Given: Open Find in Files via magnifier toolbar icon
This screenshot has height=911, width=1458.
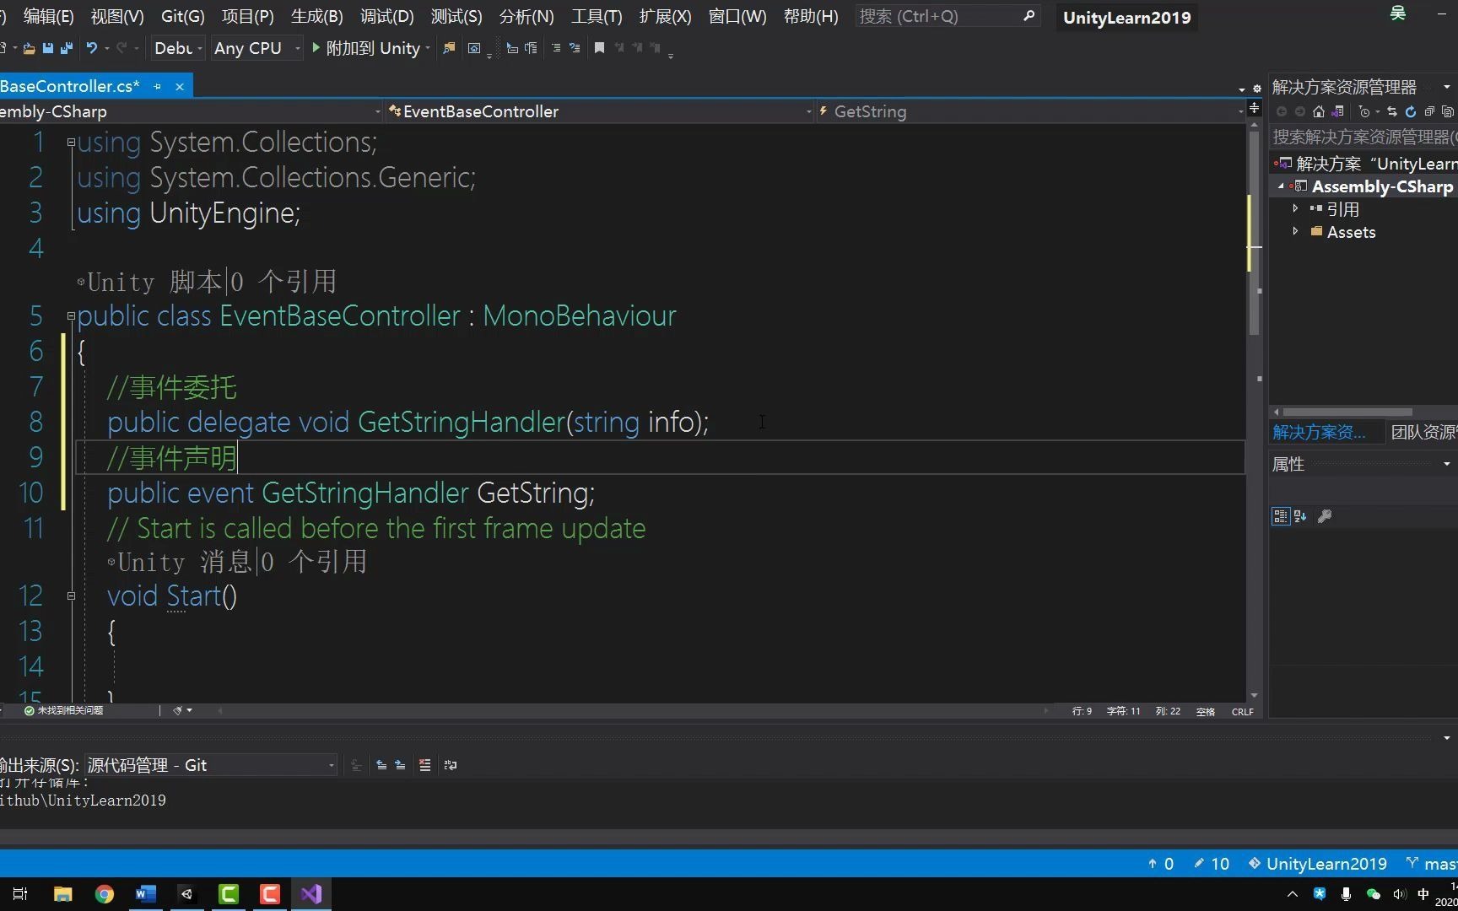Looking at the screenshot, I should (450, 48).
